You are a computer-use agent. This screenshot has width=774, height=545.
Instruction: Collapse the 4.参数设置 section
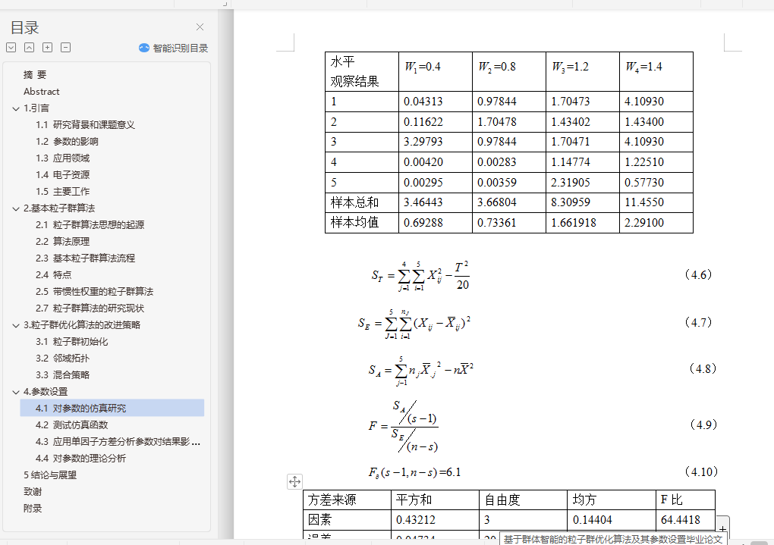[16, 392]
